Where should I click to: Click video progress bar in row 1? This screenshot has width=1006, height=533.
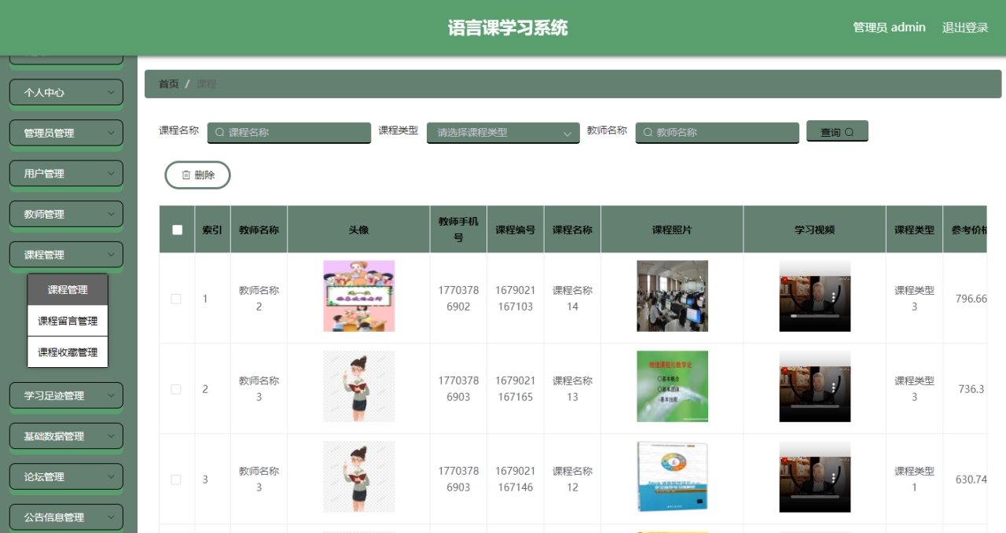(815, 315)
